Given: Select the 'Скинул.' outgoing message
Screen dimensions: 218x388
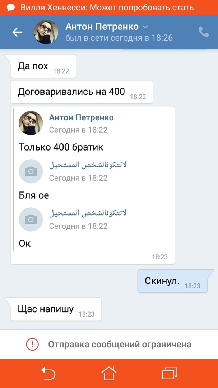Looking at the screenshot, I should (x=172, y=281).
